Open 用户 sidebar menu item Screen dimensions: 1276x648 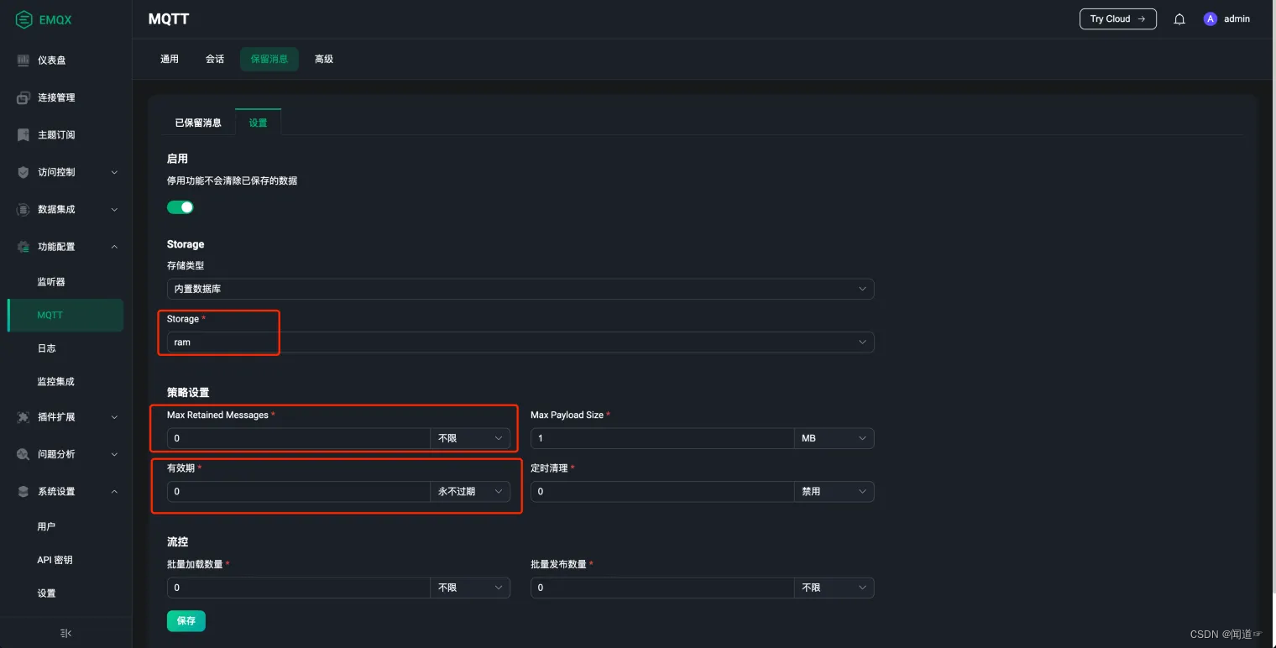click(x=46, y=527)
